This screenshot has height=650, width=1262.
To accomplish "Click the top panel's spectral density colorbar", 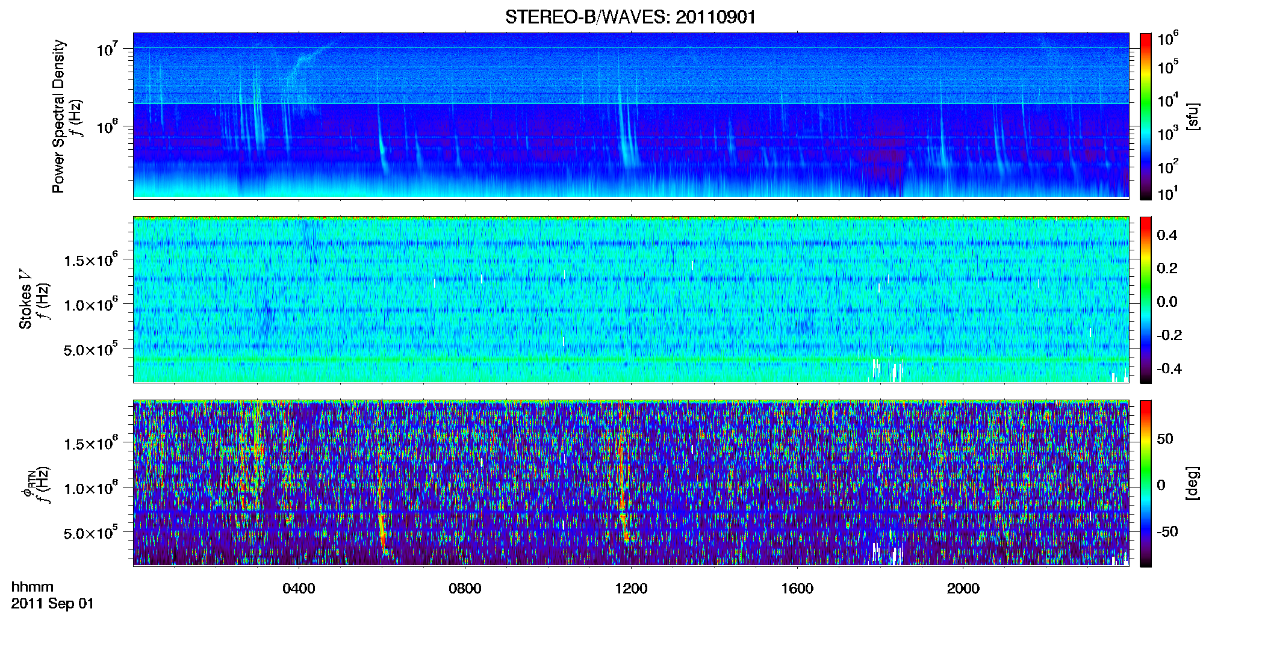I will (1146, 116).
